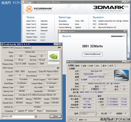Open the 处理器 #1 selection dropdown in CPU-Z
The height and width of the screenshot is (122, 131).
pyautogui.click(x=96, y=114)
